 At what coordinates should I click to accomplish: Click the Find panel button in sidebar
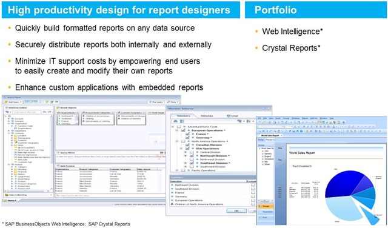click(x=266, y=217)
